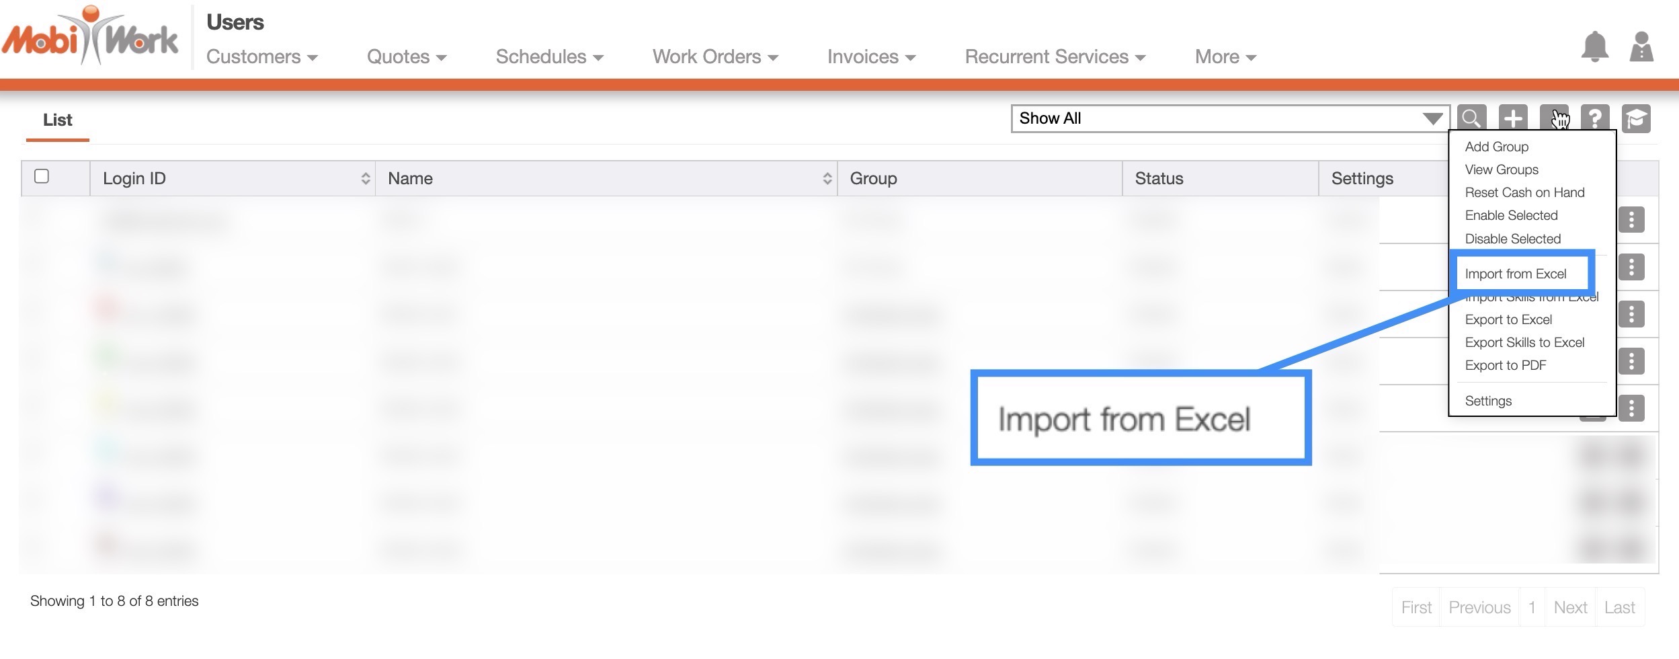Screen dimensions: 1679x659
Task: Choose Export to PDF from menu
Action: [x=1506, y=365]
